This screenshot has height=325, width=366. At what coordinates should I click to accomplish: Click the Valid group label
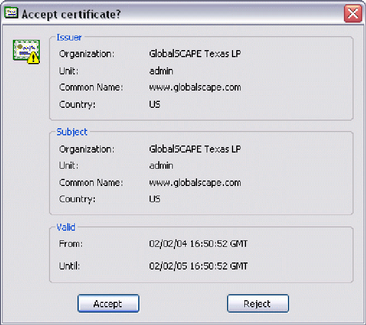[x=66, y=227]
